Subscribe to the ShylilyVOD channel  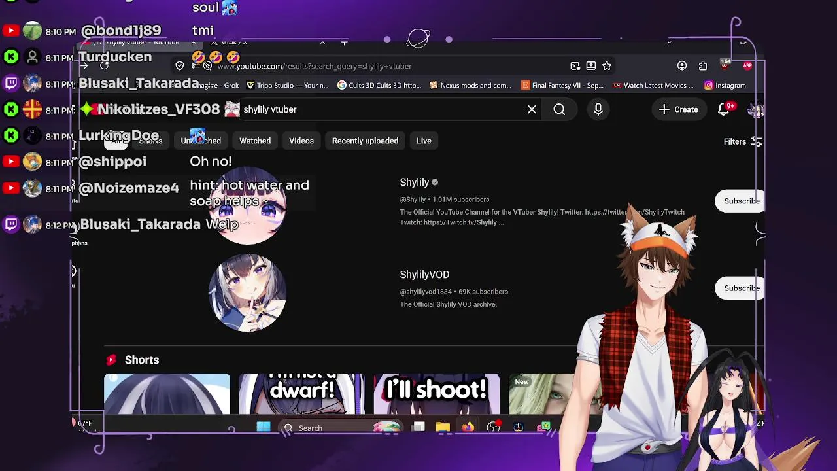click(x=742, y=288)
